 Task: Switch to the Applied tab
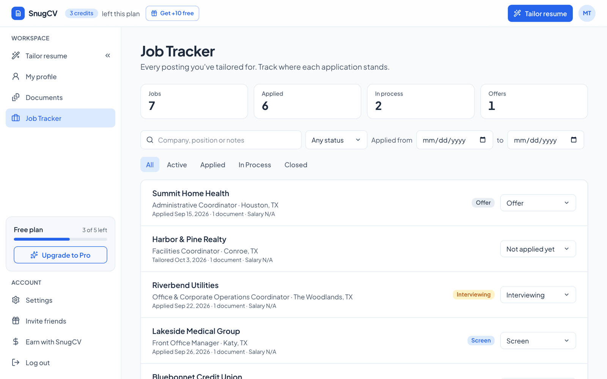pyautogui.click(x=213, y=164)
